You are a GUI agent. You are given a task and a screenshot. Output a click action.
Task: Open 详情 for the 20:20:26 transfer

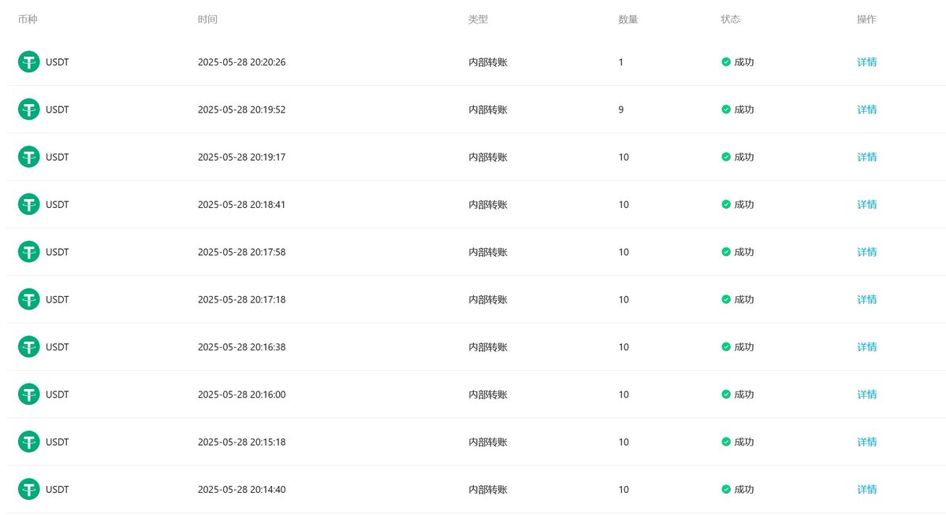click(x=867, y=62)
